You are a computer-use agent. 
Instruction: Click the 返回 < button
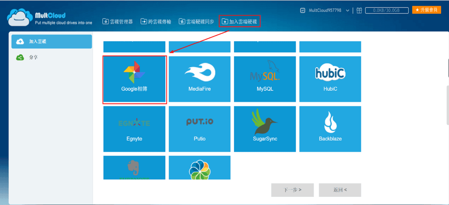click(x=340, y=190)
